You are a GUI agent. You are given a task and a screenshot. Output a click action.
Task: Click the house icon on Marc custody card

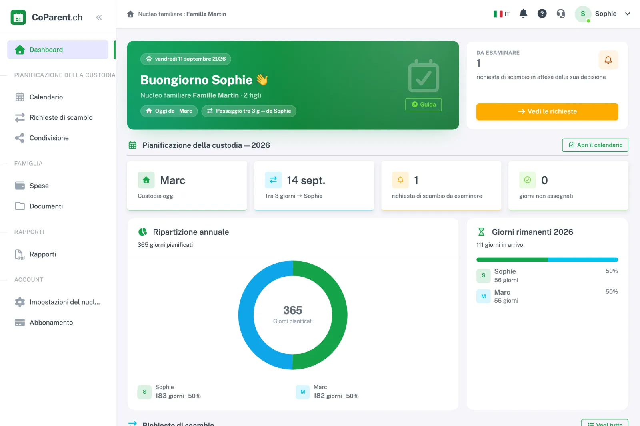click(146, 180)
